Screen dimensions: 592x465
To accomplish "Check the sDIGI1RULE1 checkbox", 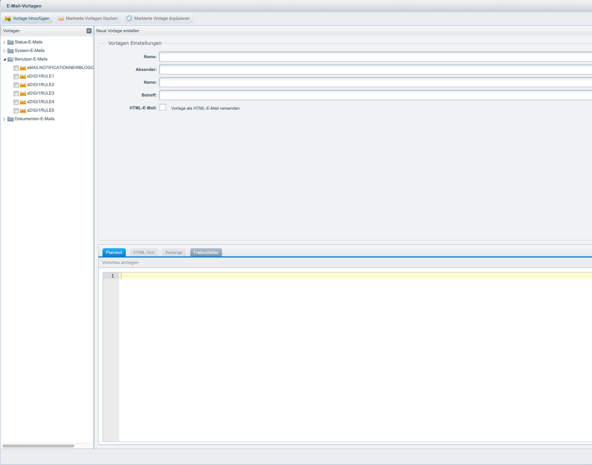I will (x=16, y=77).
